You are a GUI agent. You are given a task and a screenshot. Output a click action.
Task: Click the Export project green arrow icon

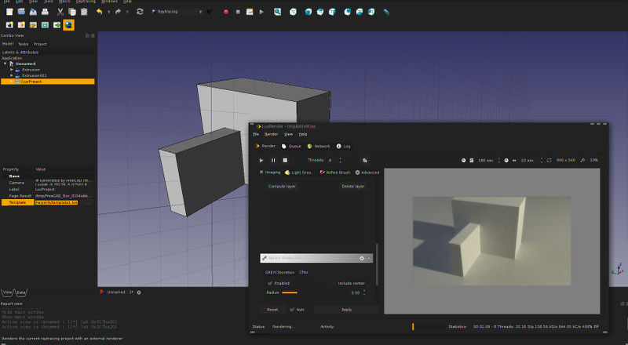pos(57,25)
